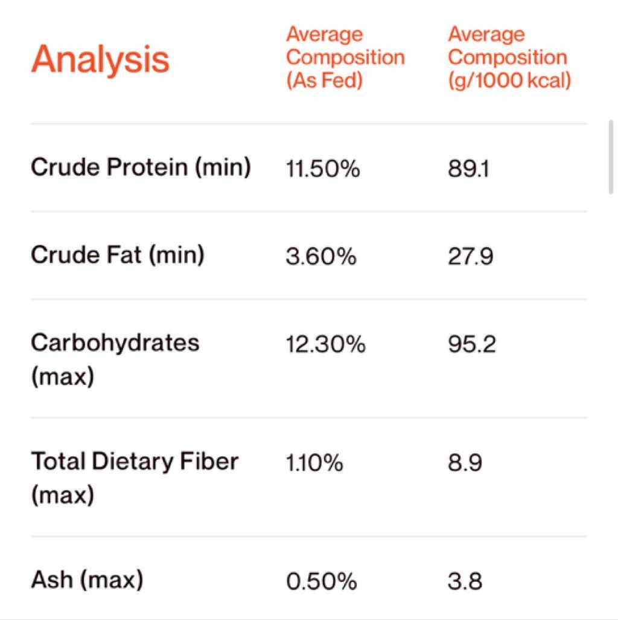
Task: Click the 27.9 fat per 1000 kcal value
Action: (470, 257)
